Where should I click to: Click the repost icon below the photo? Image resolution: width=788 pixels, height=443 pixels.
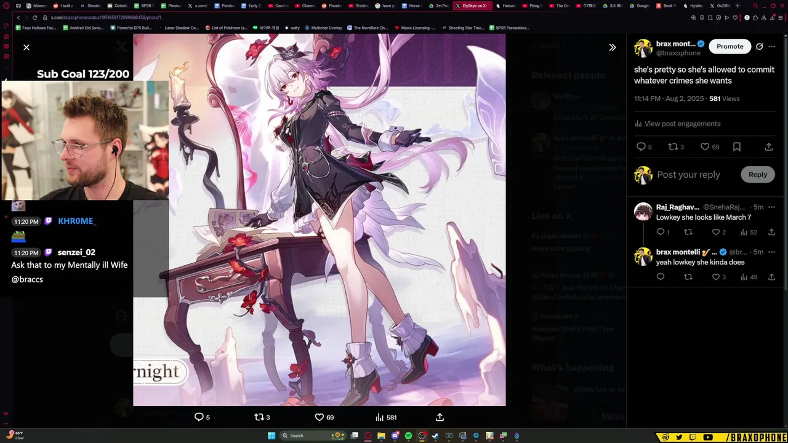259,417
